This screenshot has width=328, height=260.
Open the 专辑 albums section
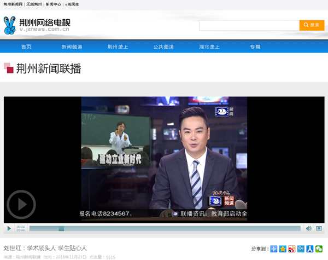point(255,47)
